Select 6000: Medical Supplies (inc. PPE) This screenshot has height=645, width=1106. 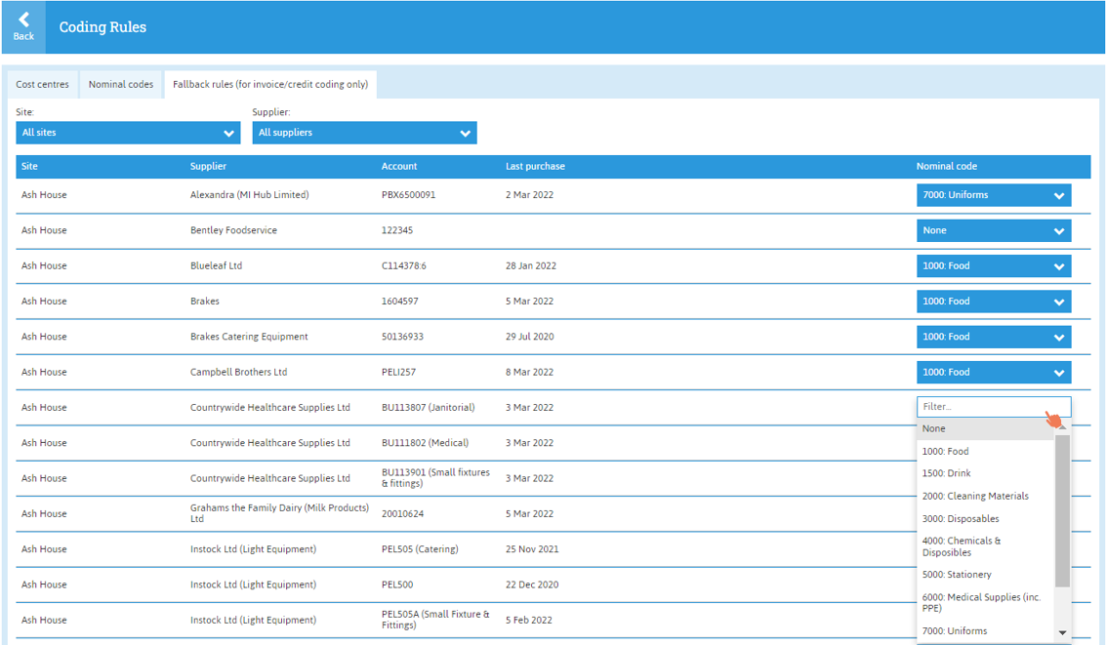click(985, 602)
